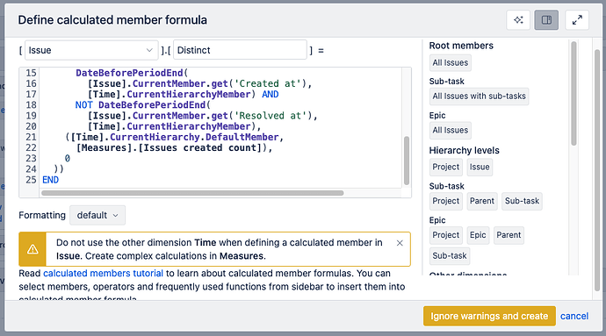Expand dialog to full screen
606x336 pixels.
[577, 19]
